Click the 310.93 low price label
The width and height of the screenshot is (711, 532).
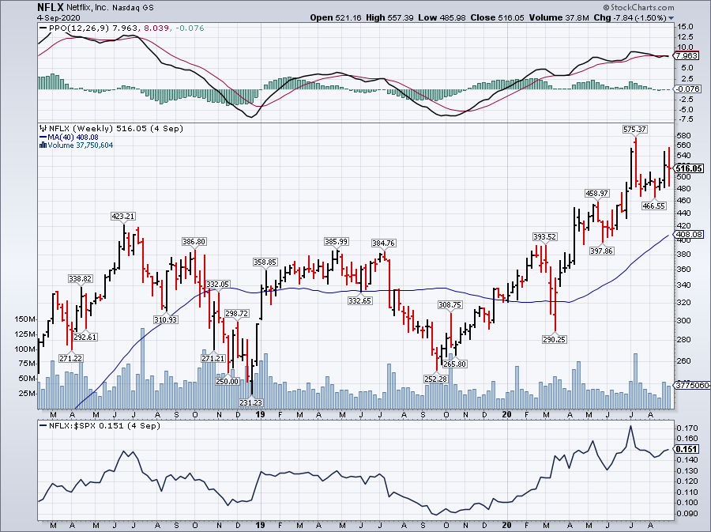point(166,319)
